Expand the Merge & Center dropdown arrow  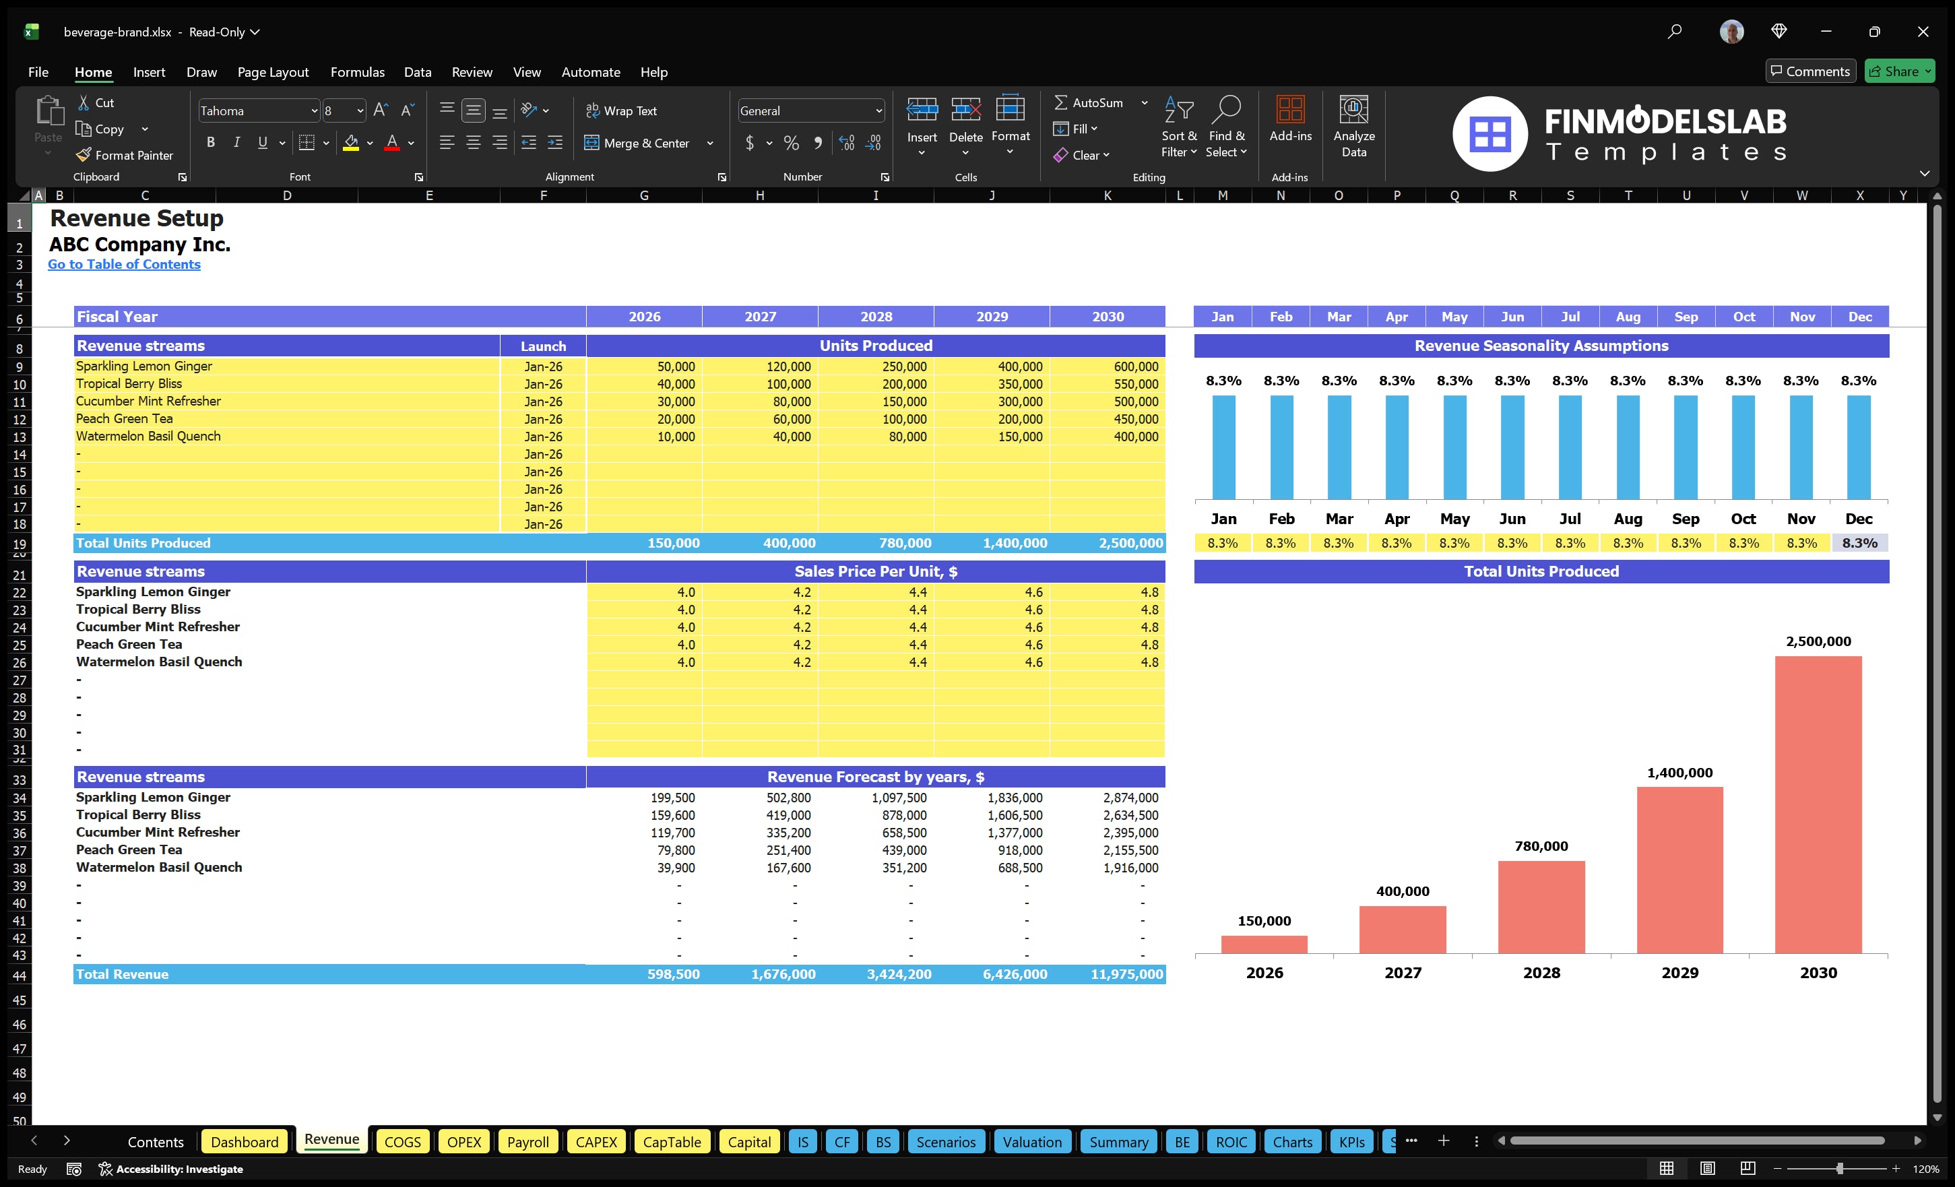(710, 143)
